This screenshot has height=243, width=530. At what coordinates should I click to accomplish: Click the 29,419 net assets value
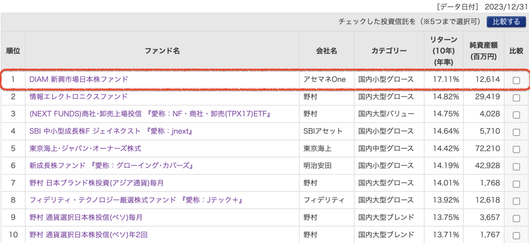click(488, 96)
